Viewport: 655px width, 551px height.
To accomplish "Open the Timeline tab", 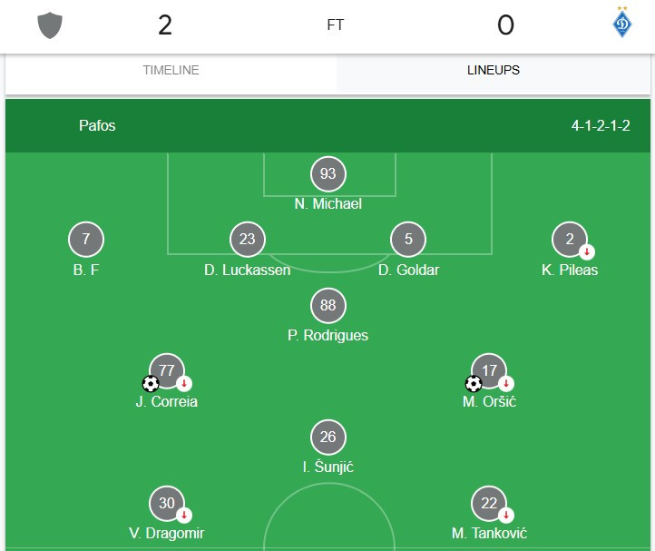I will click(171, 70).
